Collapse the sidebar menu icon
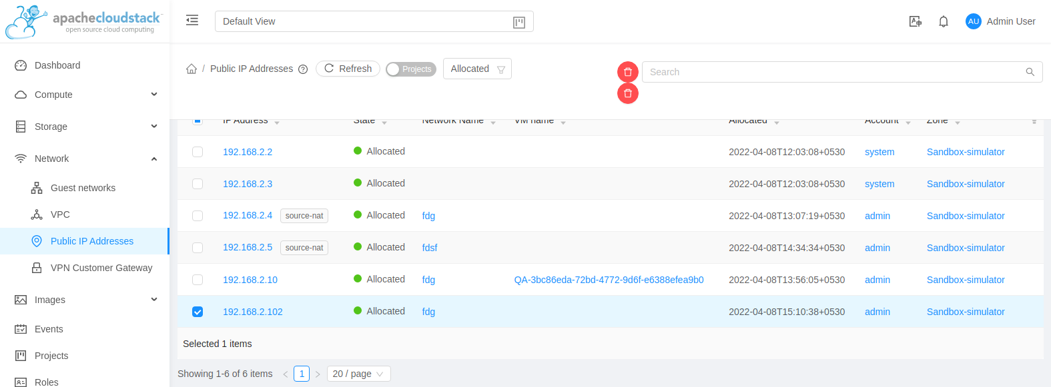Viewport: 1051px width, 387px height. pyautogui.click(x=192, y=21)
